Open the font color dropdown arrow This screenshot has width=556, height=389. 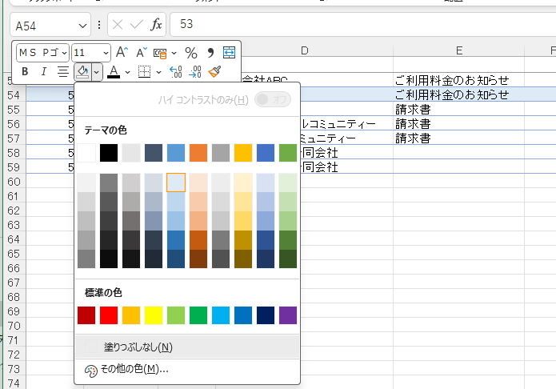click(128, 72)
